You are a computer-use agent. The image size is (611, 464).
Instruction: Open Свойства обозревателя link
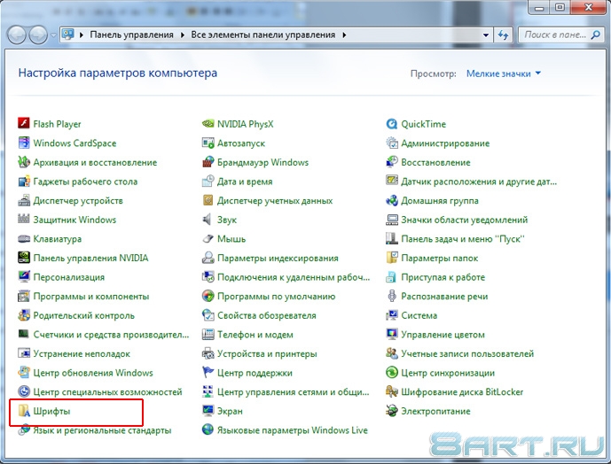pyautogui.click(x=267, y=315)
